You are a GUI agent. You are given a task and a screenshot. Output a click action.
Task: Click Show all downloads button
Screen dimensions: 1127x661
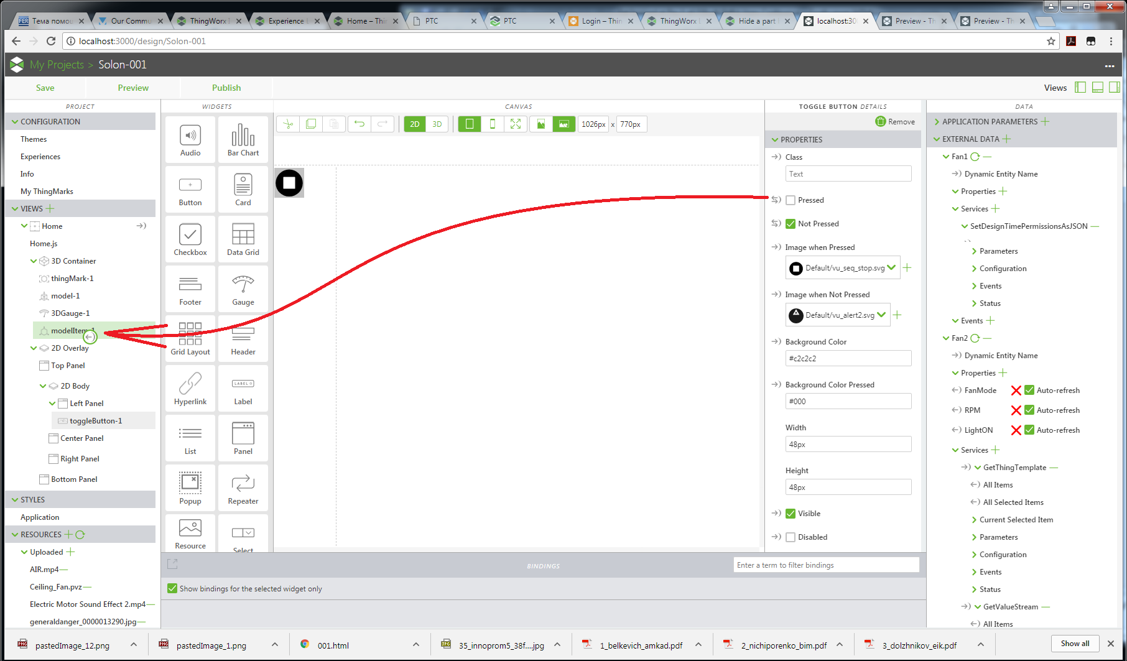1075,644
